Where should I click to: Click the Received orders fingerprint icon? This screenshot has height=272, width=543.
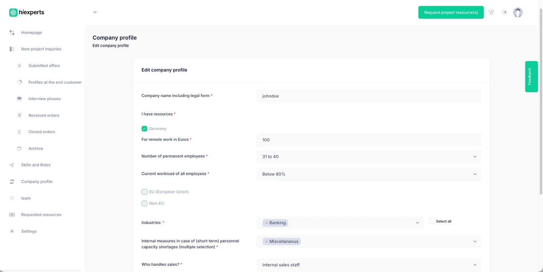point(19,115)
